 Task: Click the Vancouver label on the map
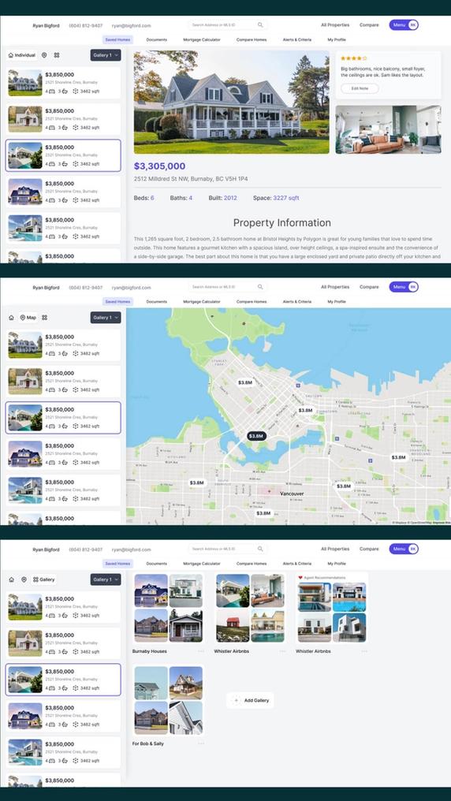292,494
